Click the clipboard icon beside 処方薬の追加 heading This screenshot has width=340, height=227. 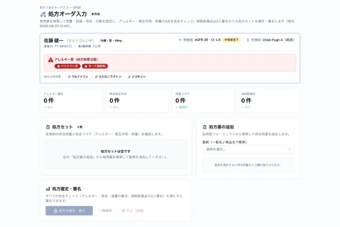(x=205, y=127)
